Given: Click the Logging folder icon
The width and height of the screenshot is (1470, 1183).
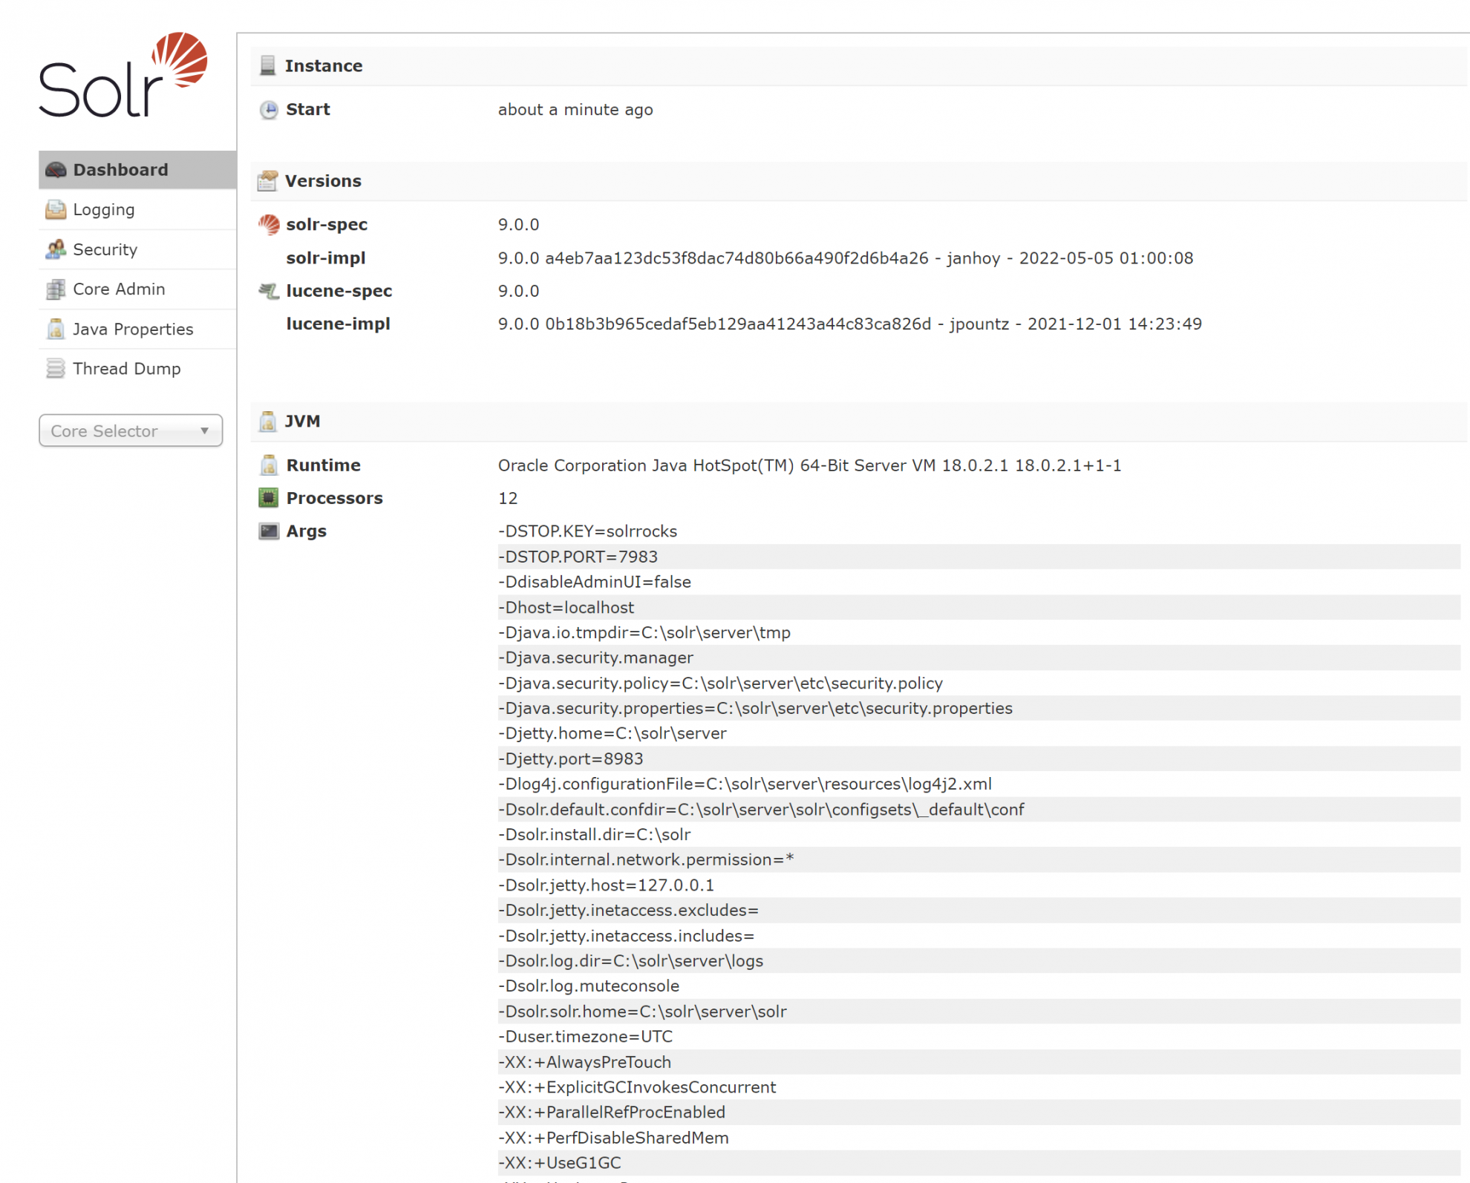Looking at the screenshot, I should (x=55, y=209).
